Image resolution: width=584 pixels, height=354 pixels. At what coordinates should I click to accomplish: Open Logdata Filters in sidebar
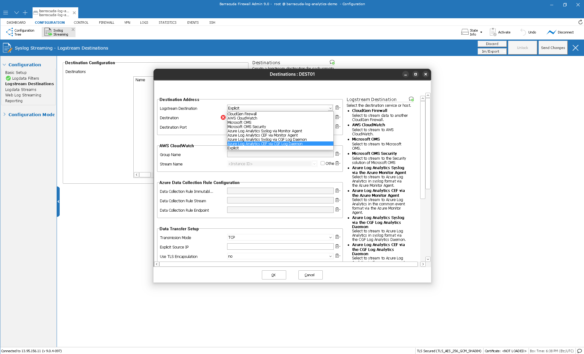point(26,78)
